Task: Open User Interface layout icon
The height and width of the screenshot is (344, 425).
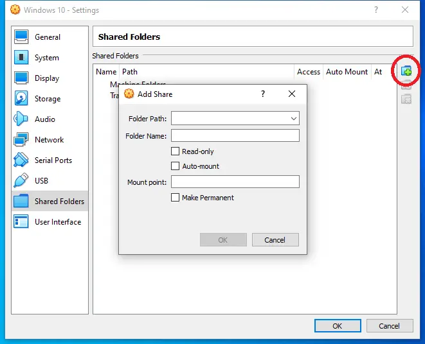Action: [21, 221]
